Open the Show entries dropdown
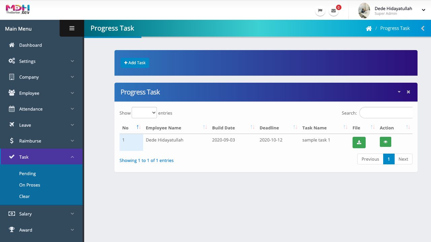The height and width of the screenshot is (242, 431). (x=144, y=113)
